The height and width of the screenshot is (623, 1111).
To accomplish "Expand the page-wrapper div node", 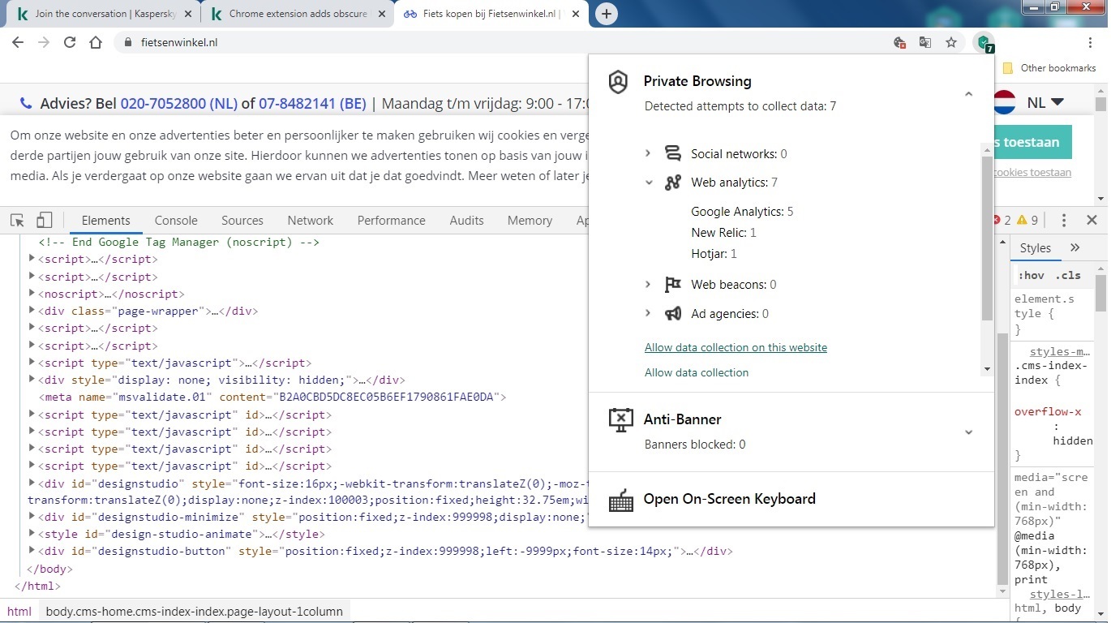I will click(x=32, y=311).
